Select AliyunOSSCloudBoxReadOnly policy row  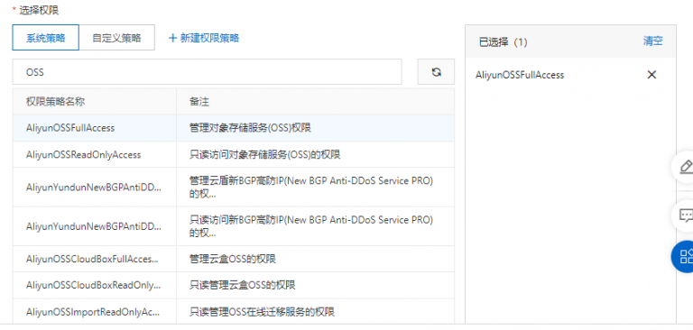coord(233,286)
